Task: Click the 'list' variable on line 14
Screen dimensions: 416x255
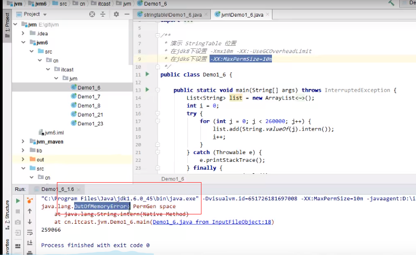Action: click(236, 98)
